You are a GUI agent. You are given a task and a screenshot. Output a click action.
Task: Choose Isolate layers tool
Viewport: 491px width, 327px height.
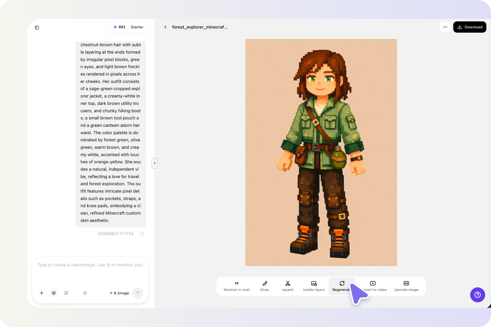[x=314, y=286]
